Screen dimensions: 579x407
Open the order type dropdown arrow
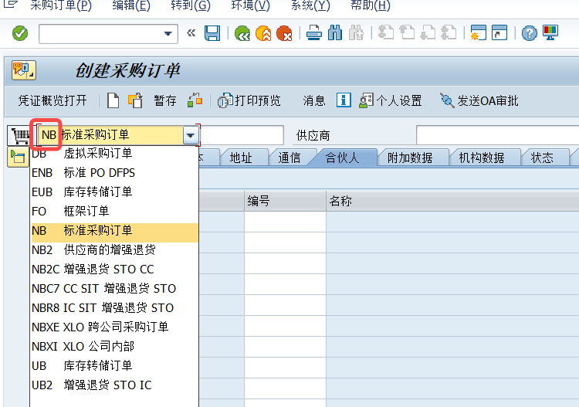click(x=191, y=136)
